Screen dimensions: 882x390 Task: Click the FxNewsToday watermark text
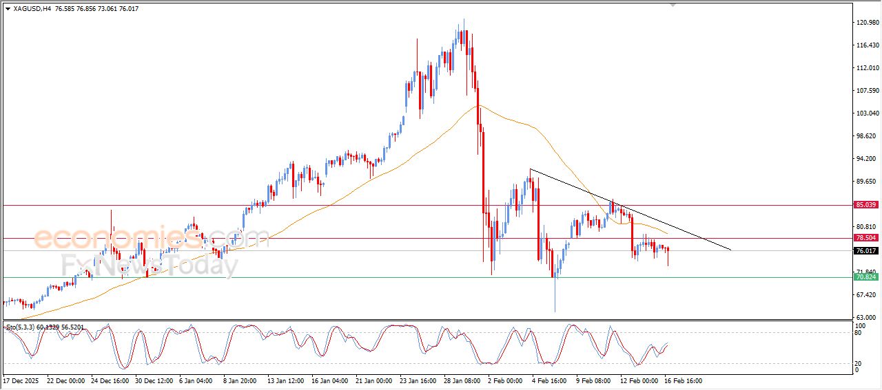point(149,265)
